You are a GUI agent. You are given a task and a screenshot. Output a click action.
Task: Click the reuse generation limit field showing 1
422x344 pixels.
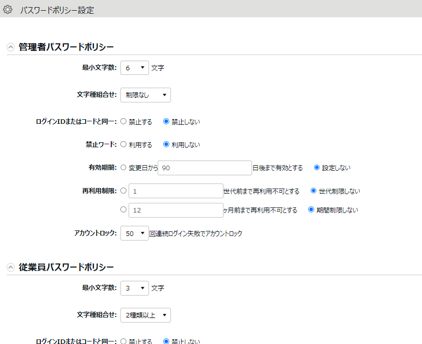[176, 190]
